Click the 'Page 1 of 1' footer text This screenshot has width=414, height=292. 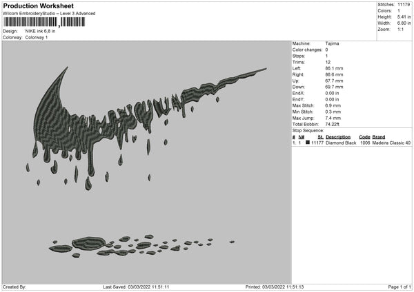click(400, 286)
